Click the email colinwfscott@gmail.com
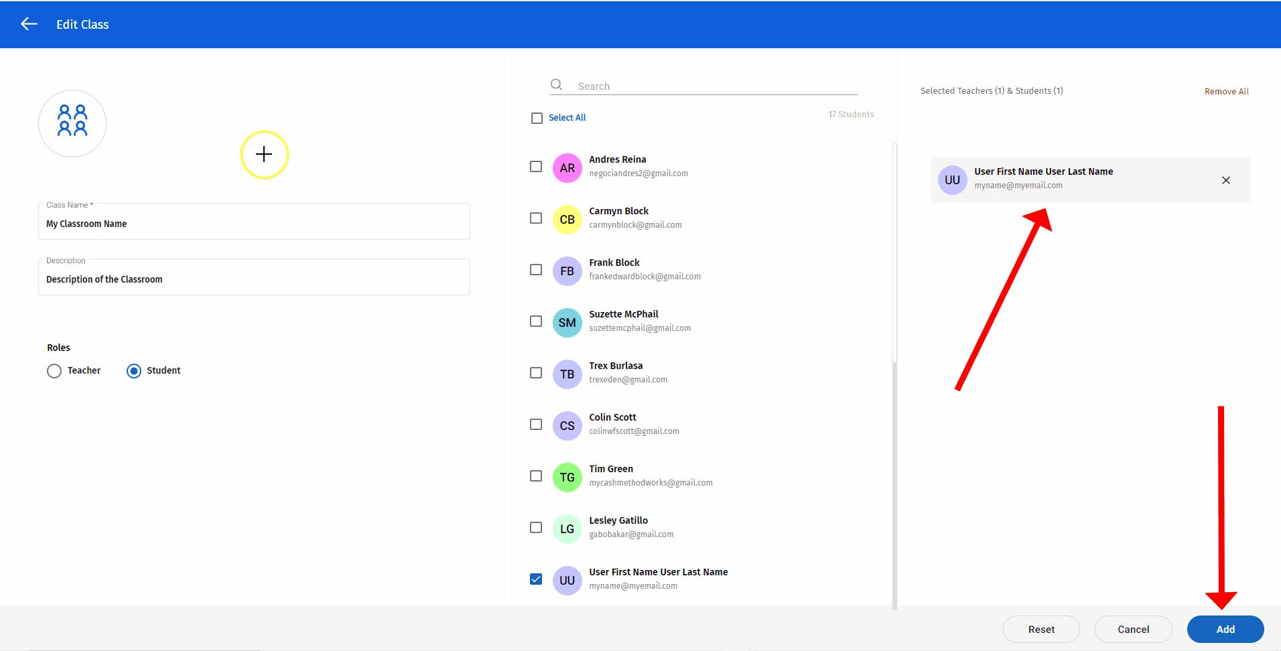 pos(634,431)
